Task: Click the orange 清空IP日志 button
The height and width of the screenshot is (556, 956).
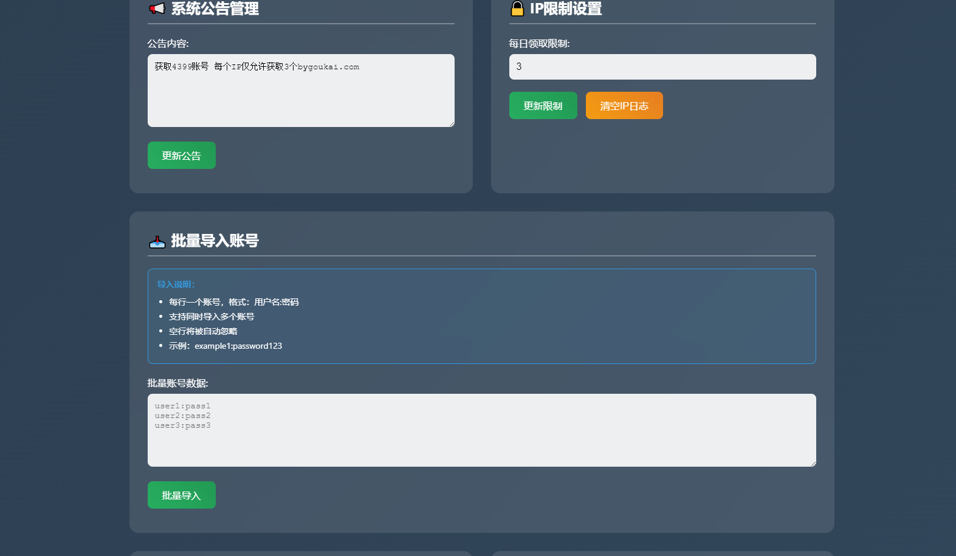Action: click(x=624, y=106)
